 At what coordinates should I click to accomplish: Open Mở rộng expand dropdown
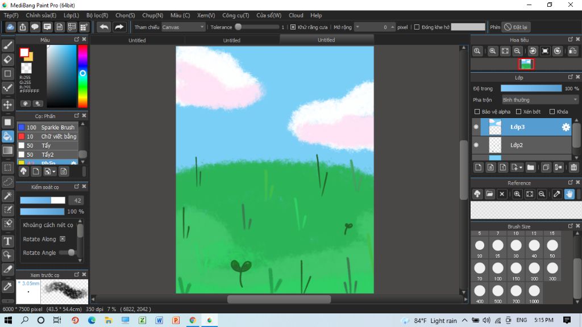(357, 27)
